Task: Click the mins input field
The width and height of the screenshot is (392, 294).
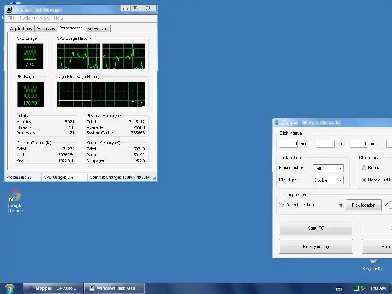Action: (x=325, y=144)
